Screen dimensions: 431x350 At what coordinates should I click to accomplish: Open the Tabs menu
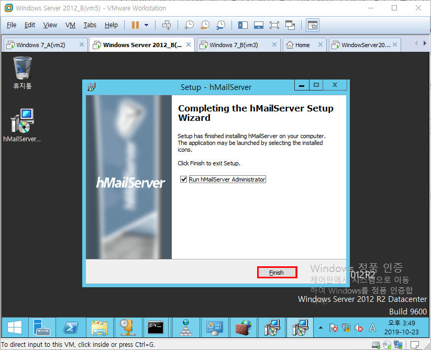pos(90,25)
